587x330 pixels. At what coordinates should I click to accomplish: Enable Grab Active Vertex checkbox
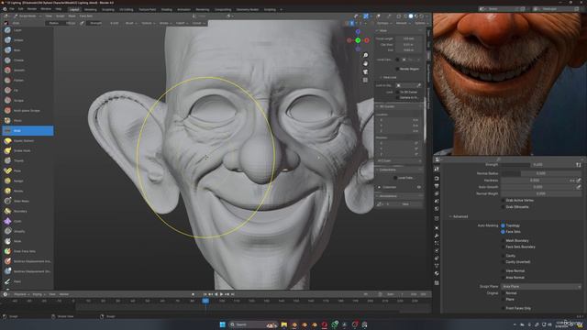[x=504, y=201]
